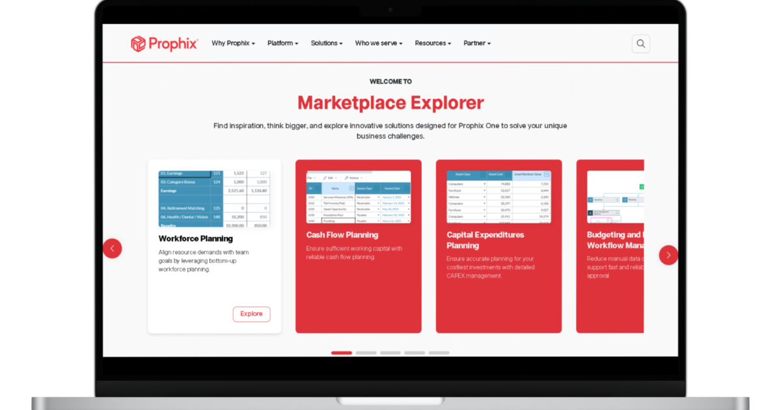
Task: Click the ID column filter icon
Action: tap(318, 188)
